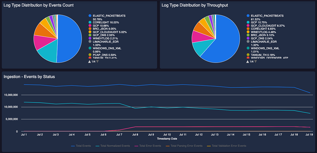This screenshot has height=153, width=317.
Task: Toggle Total Events line series legend
Action: coord(81,146)
